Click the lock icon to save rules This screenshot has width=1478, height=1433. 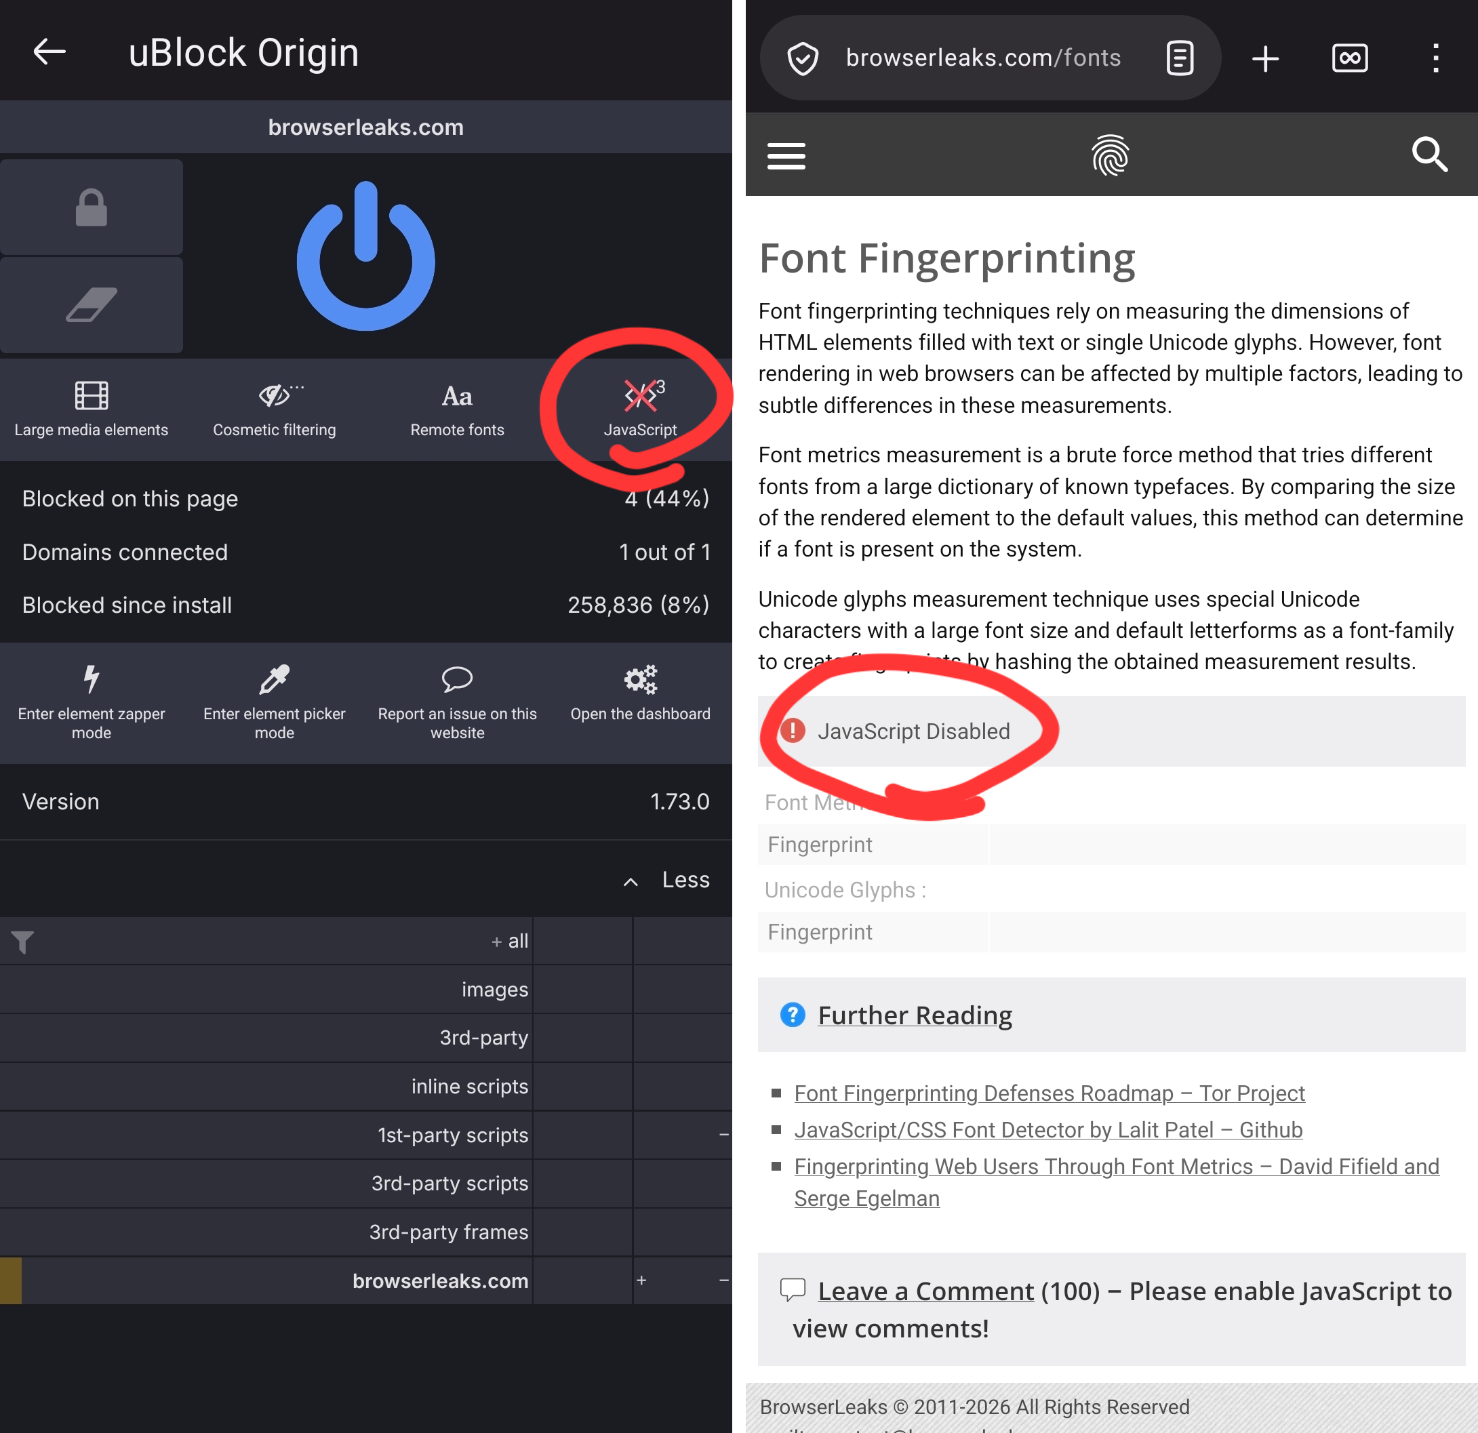click(92, 207)
